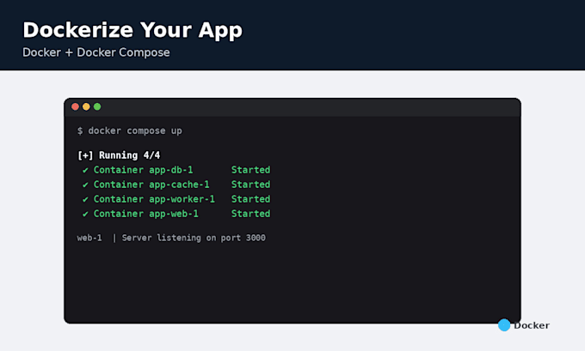Click the 'web-1' log prefix

click(89, 238)
